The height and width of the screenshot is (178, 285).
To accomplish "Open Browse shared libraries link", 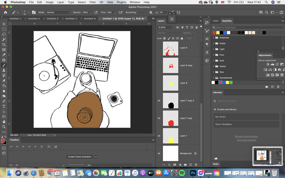I will click(246, 136).
